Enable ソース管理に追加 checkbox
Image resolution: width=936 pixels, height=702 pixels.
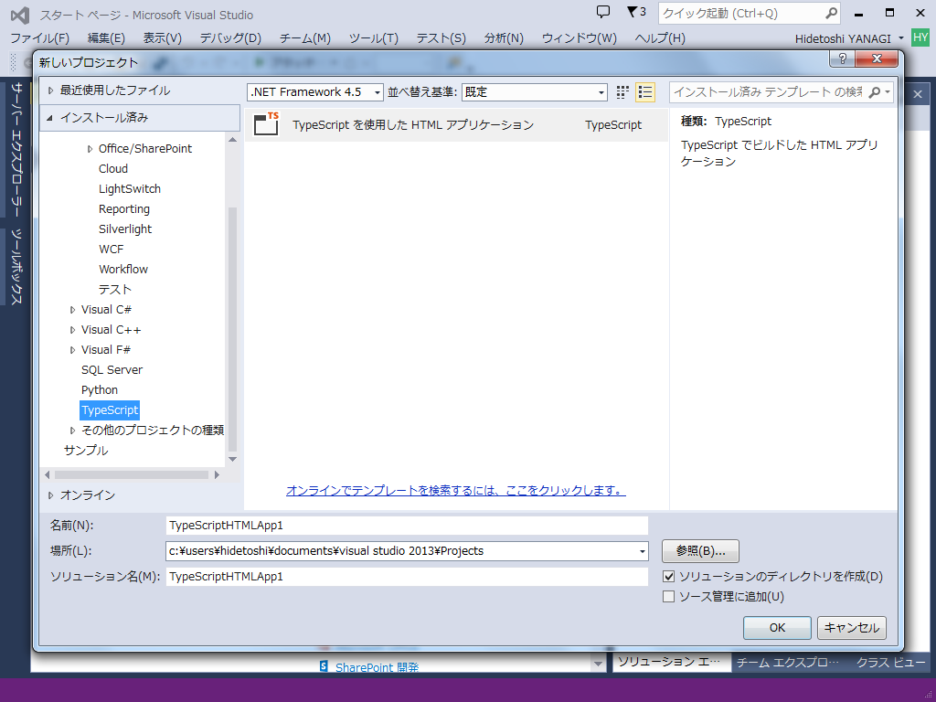point(671,596)
